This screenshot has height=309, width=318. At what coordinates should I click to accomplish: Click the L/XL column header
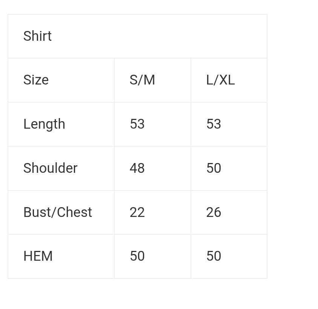coord(220,80)
